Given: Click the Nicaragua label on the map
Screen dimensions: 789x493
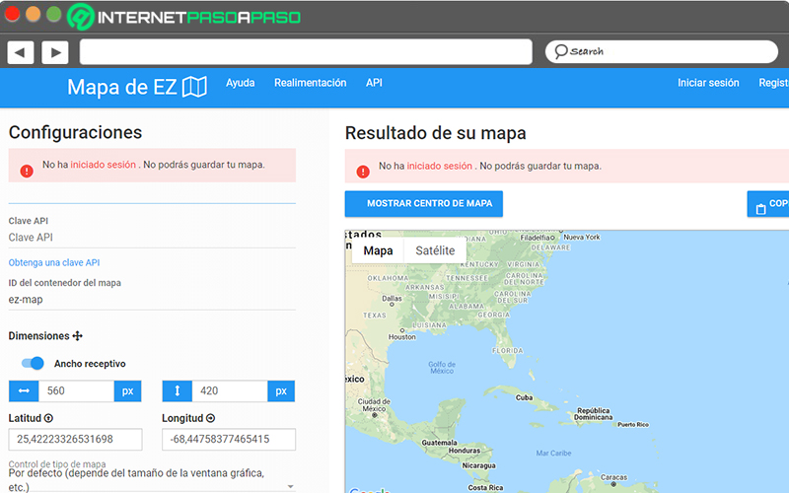Looking at the screenshot, I should coord(479,465).
